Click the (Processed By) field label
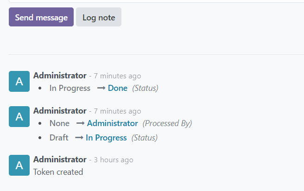 click(167, 123)
